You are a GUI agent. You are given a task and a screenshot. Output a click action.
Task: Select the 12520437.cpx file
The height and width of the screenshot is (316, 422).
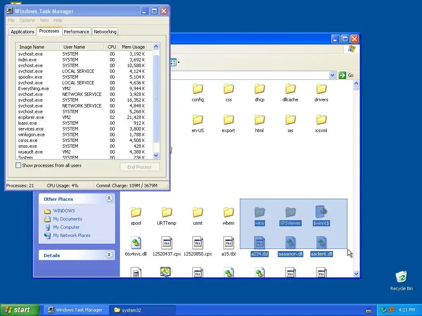[x=166, y=247]
